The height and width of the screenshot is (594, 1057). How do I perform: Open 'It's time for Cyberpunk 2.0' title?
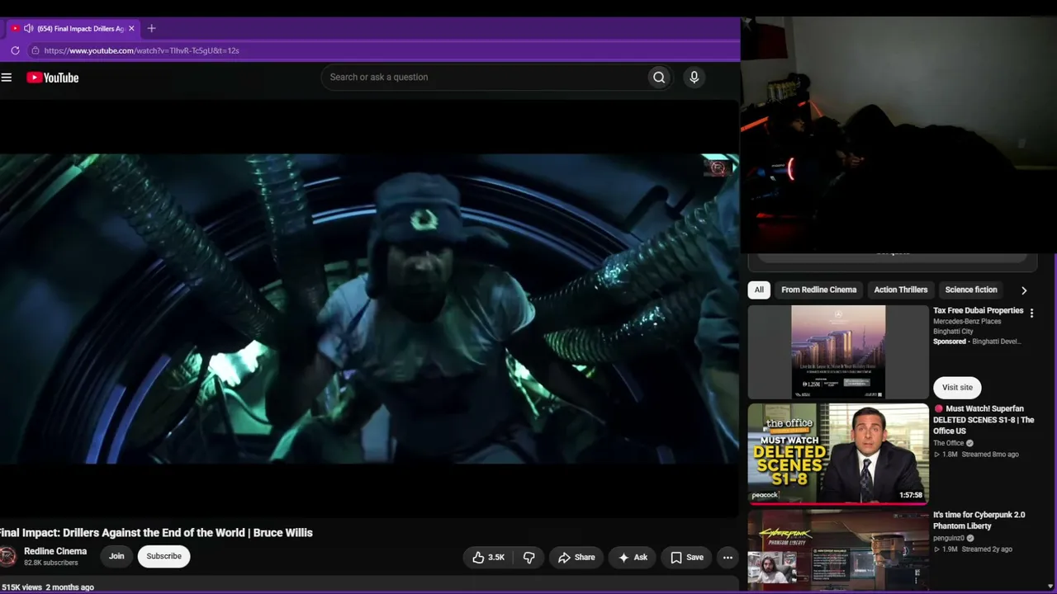979,521
